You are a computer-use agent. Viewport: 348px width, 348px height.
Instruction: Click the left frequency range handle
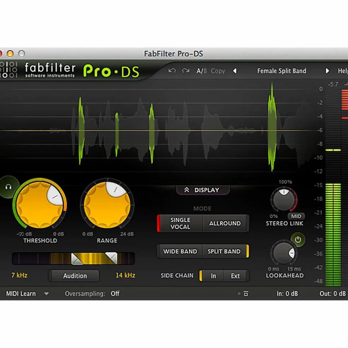[x=77, y=259]
